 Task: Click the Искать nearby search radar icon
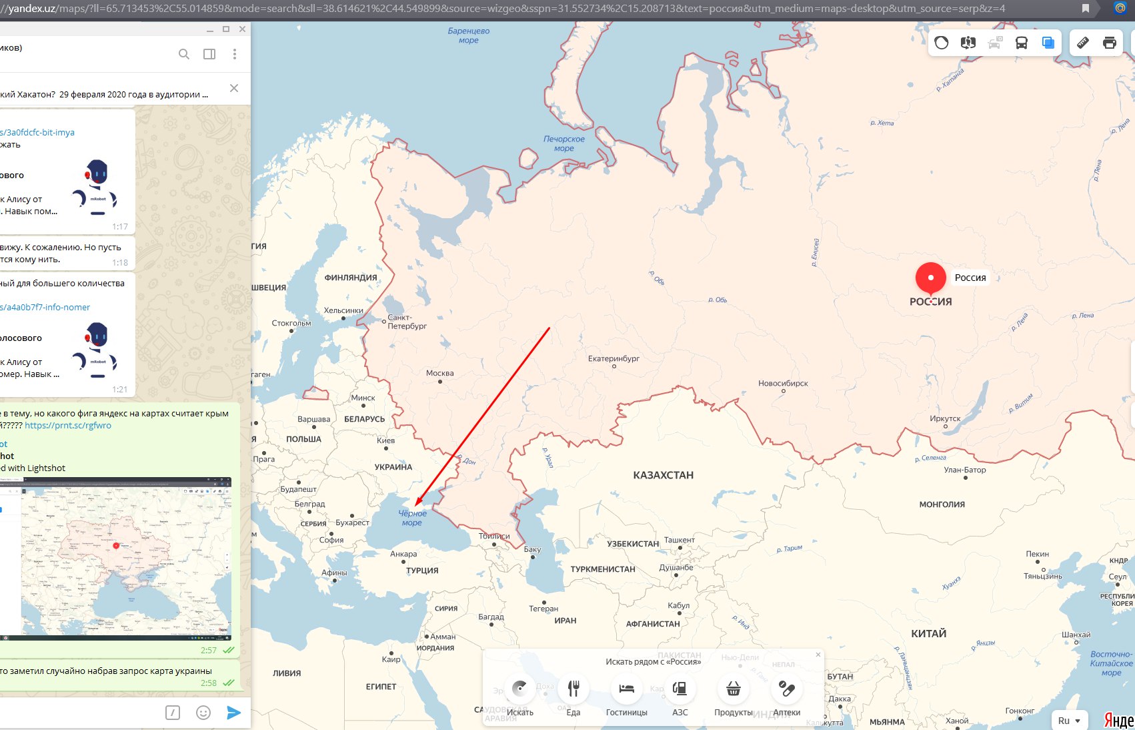click(x=520, y=689)
